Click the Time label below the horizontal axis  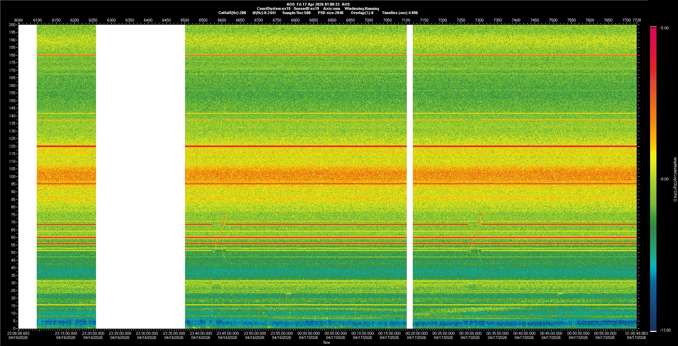pos(326,342)
